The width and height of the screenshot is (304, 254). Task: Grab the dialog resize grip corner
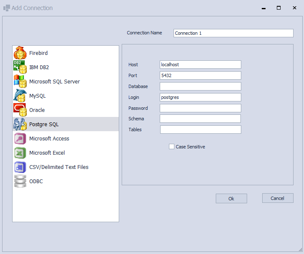[301, 250]
